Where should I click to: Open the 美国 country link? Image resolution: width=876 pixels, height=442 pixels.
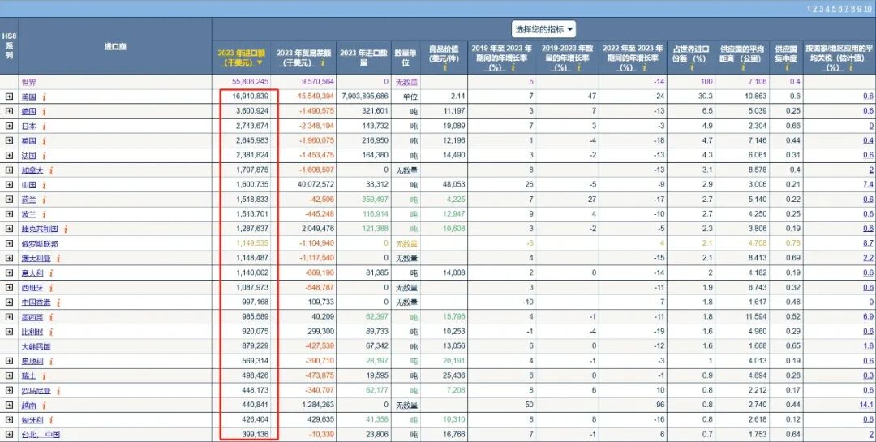click(x=28, y=97)
